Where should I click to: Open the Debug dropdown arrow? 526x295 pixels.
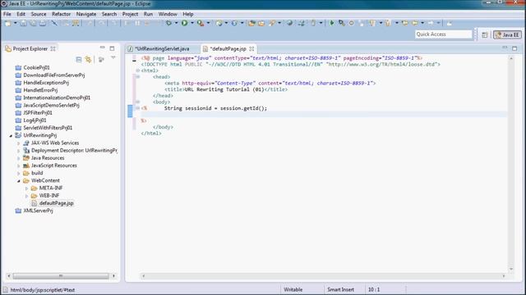click(x=176, y=23)
